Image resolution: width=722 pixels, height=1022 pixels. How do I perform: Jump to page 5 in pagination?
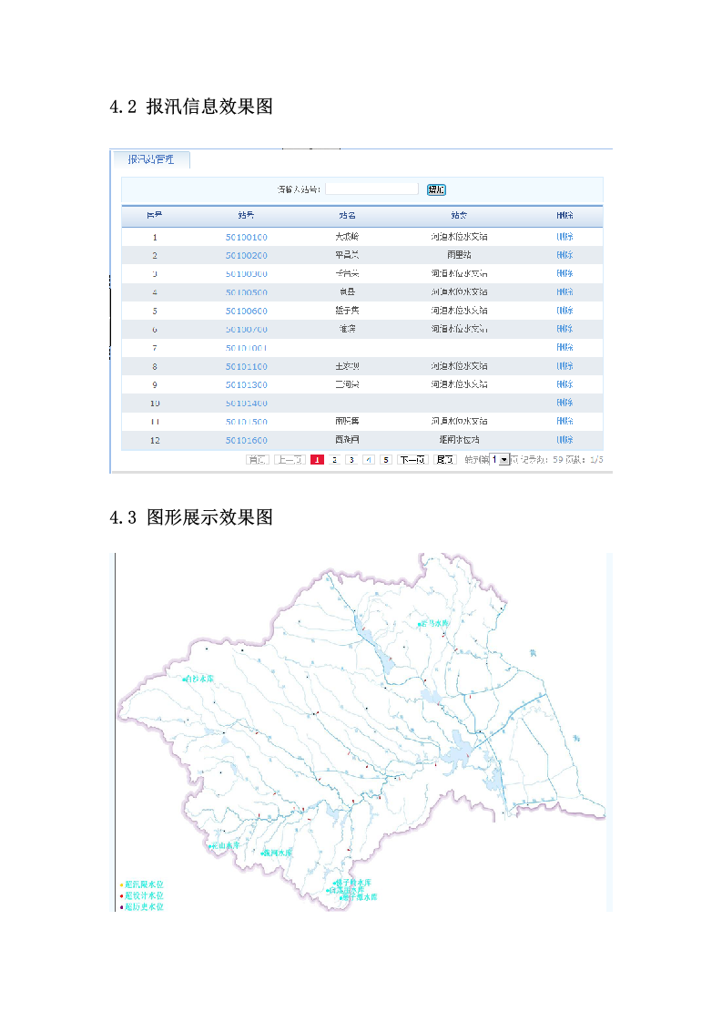386,459
